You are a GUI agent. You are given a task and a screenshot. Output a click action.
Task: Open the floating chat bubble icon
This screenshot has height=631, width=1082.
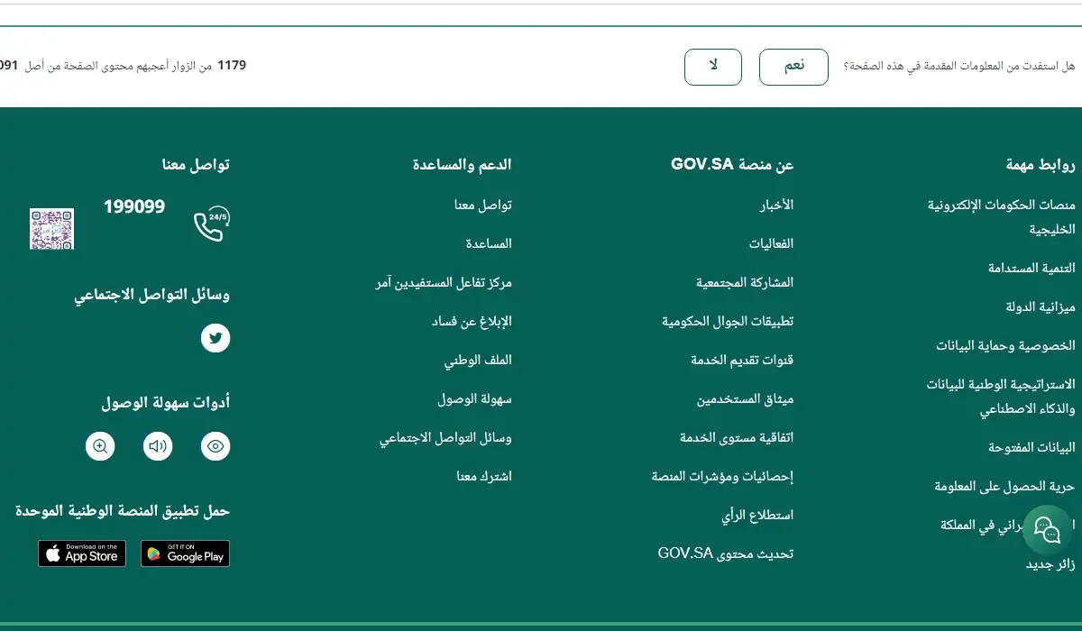coord(1047,529)
